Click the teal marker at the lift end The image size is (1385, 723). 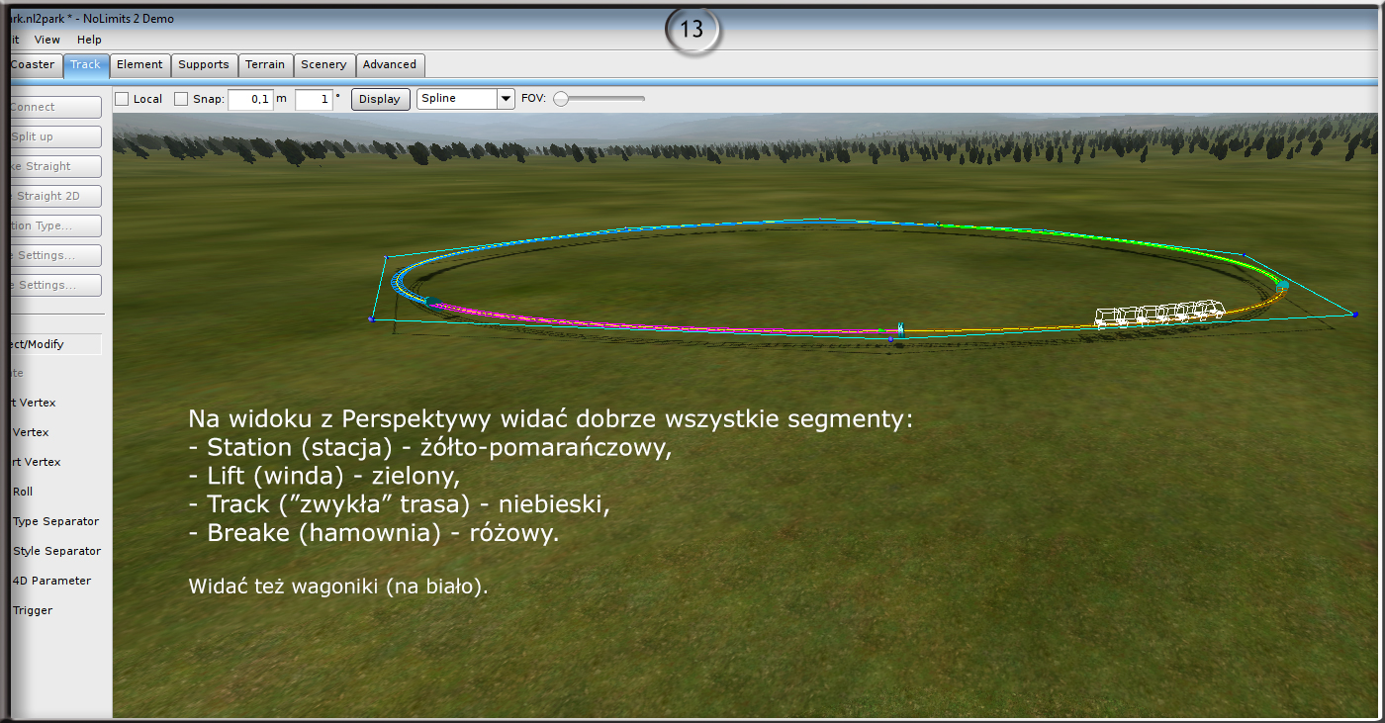[x=1283, y=285]
